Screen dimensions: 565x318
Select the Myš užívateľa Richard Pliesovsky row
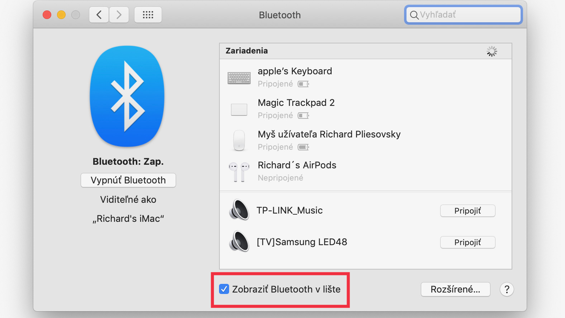366,140
